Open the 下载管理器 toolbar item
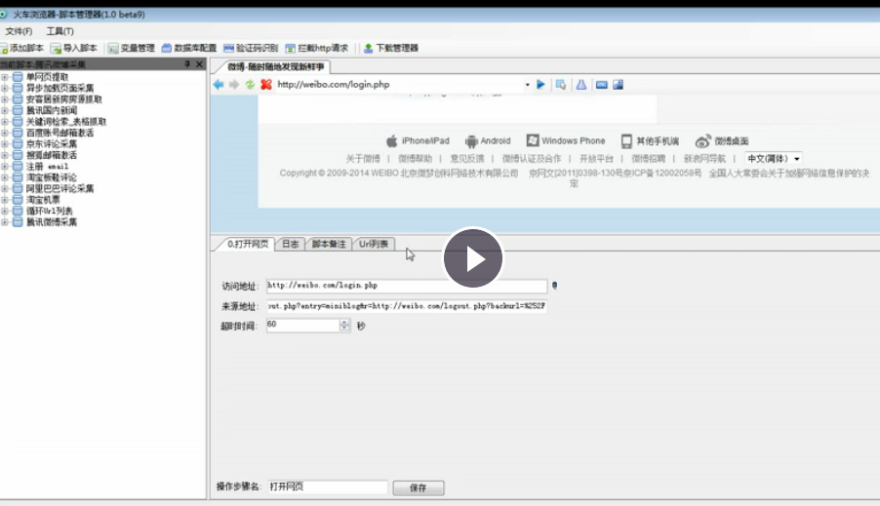The height and width of the screenshot is (506, 880). [x=391, y=48]
